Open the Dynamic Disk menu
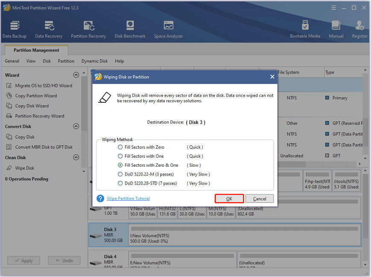 tap(94, 61)
